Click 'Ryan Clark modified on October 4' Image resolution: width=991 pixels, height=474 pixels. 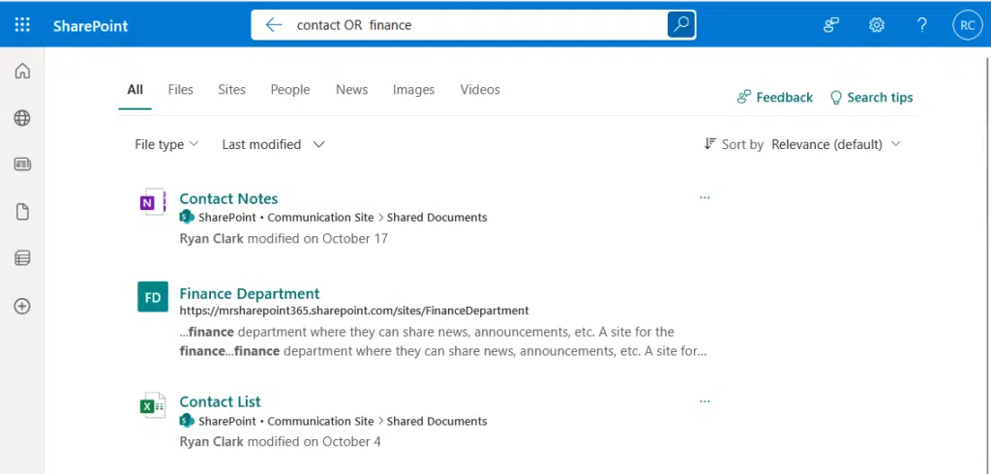280,441
